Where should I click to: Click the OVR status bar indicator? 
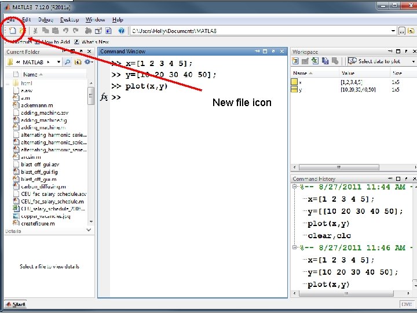point(407,304)
